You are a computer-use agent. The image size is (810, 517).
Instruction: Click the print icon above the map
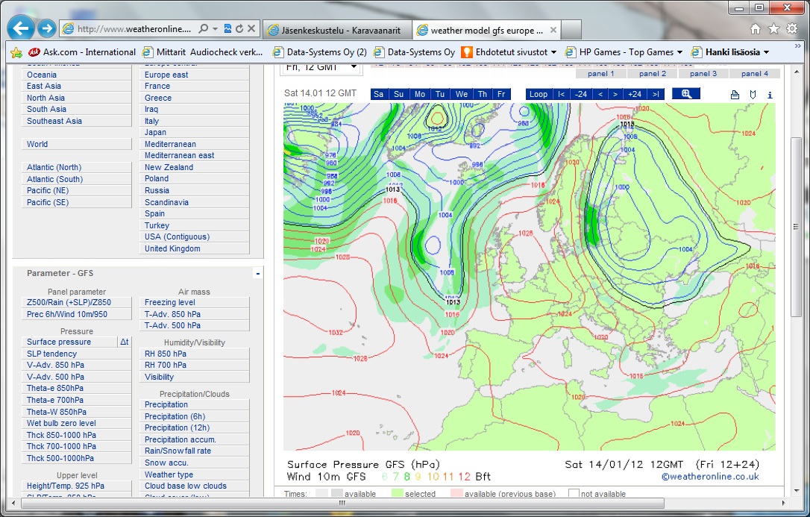pos(735,95)
